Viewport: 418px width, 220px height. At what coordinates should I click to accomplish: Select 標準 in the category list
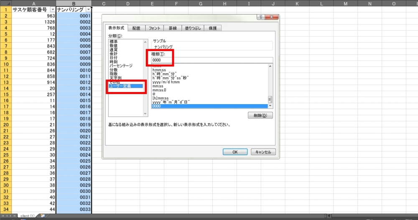point(114,41)
